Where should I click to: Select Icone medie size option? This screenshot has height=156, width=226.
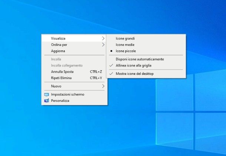pos(146,45)
